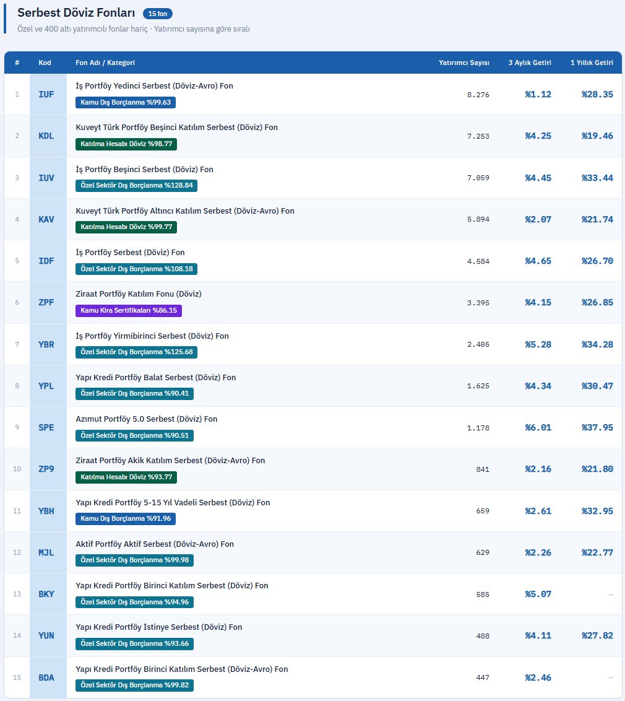
Task: Click the ZPF fund code
Action: [x=46, y=303]
